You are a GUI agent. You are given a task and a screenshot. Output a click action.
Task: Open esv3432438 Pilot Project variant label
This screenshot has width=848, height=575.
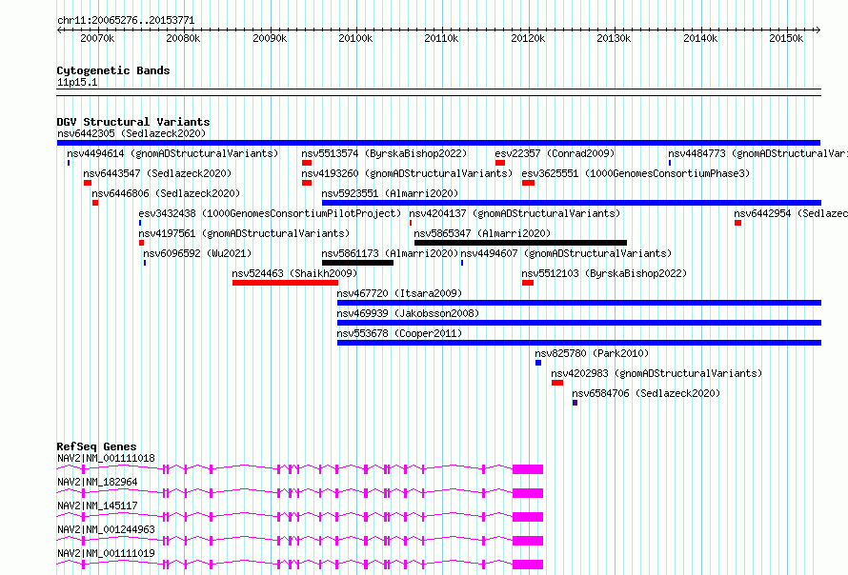point(270,213)
